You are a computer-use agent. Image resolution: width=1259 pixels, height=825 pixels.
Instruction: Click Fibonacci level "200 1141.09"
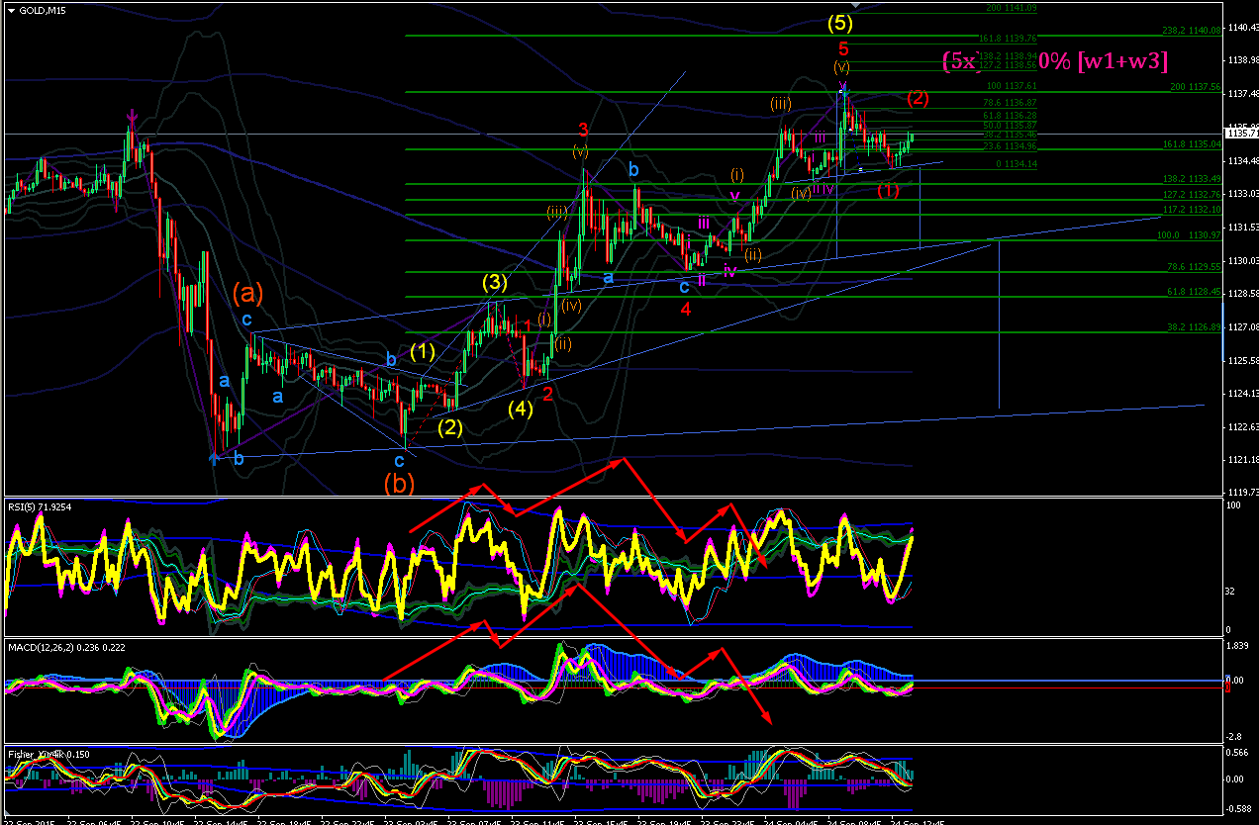[x=1012, y=8]
